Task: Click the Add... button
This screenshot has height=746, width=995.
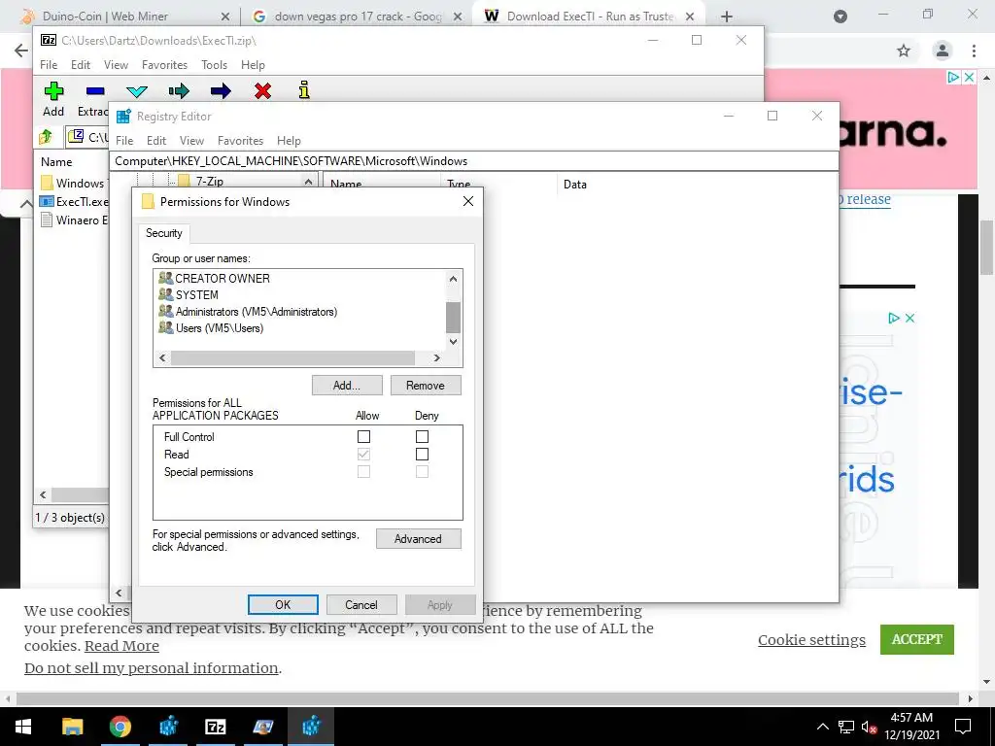Action: point(347,385)
